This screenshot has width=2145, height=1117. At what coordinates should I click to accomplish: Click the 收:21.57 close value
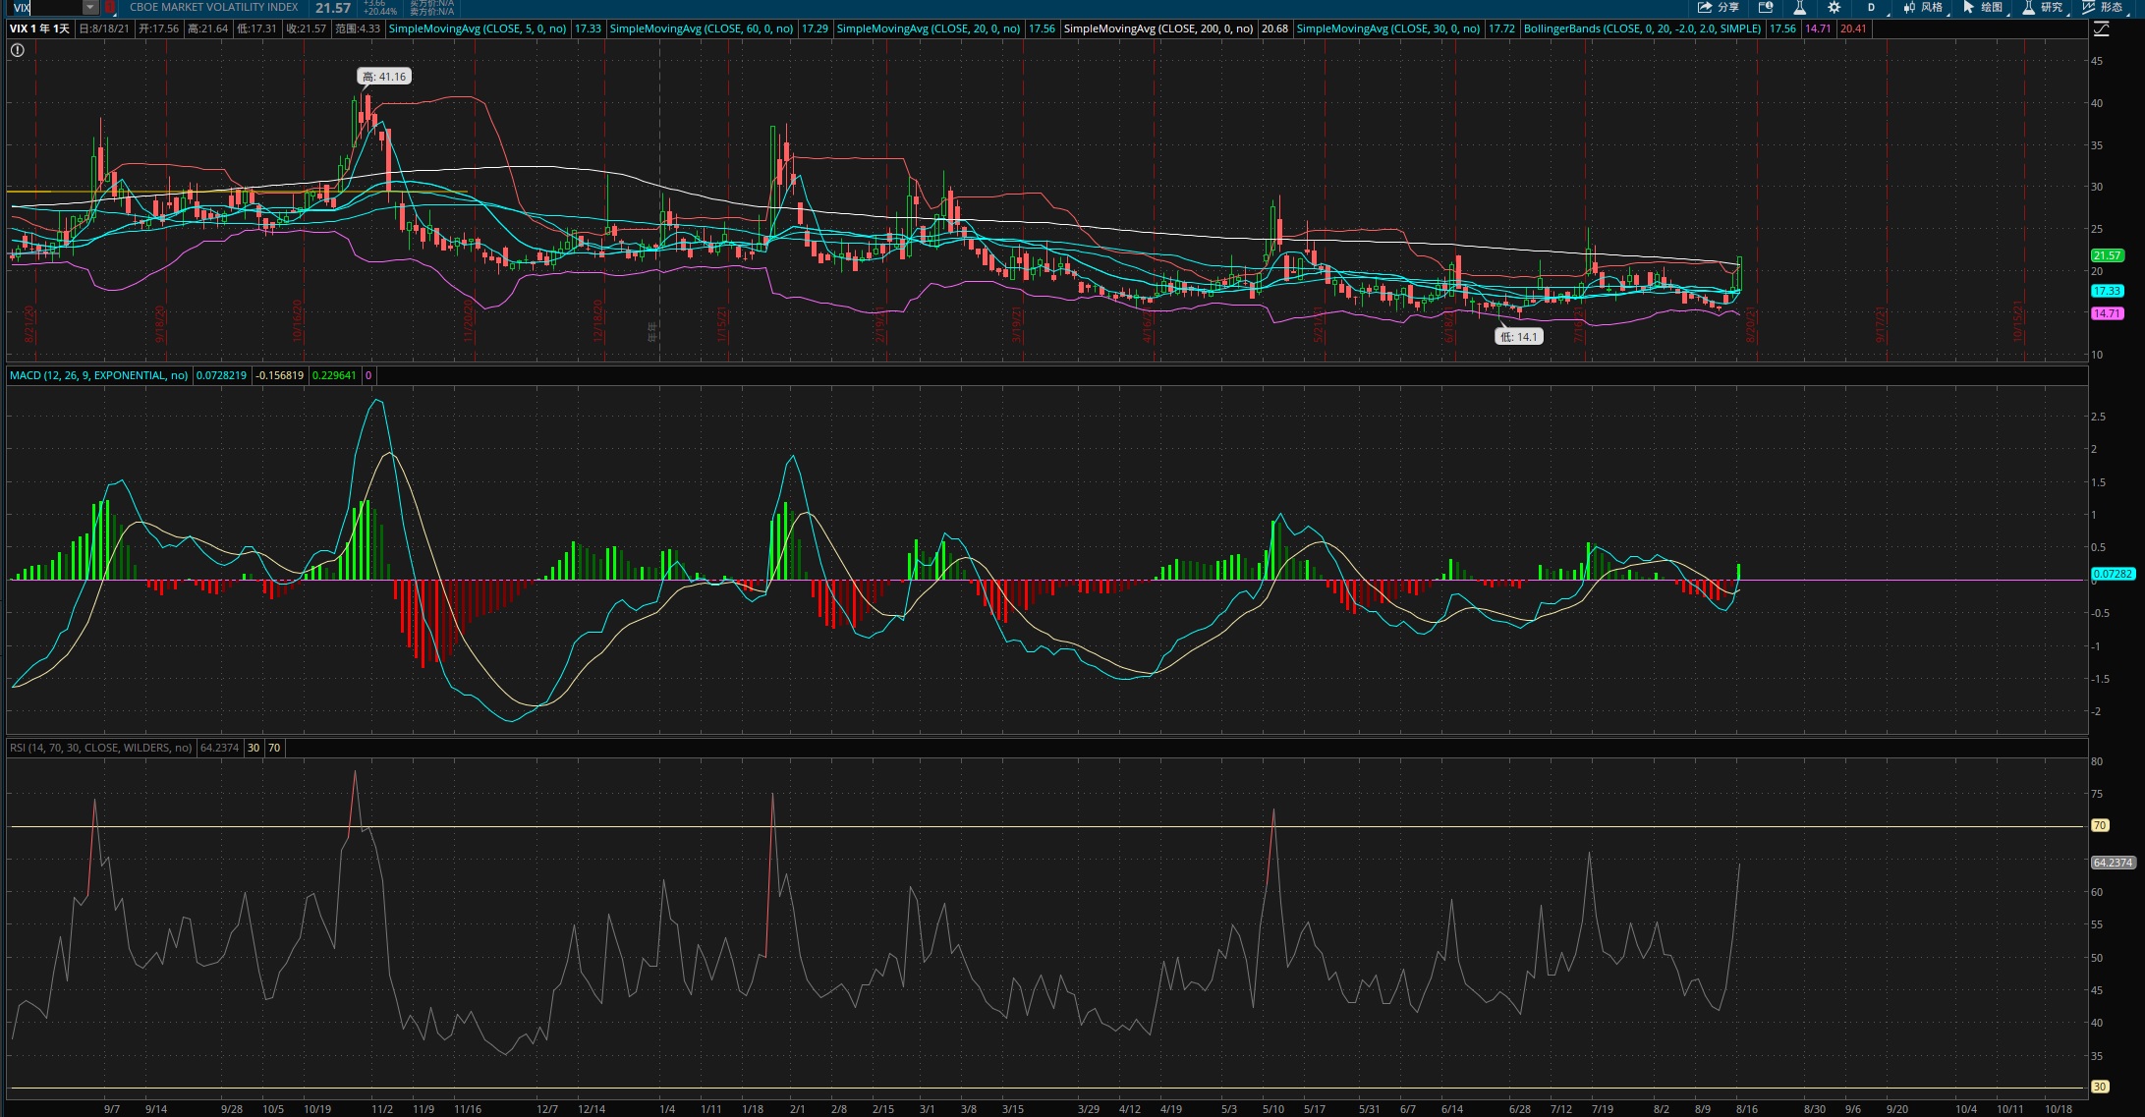[x=307, y=28]
